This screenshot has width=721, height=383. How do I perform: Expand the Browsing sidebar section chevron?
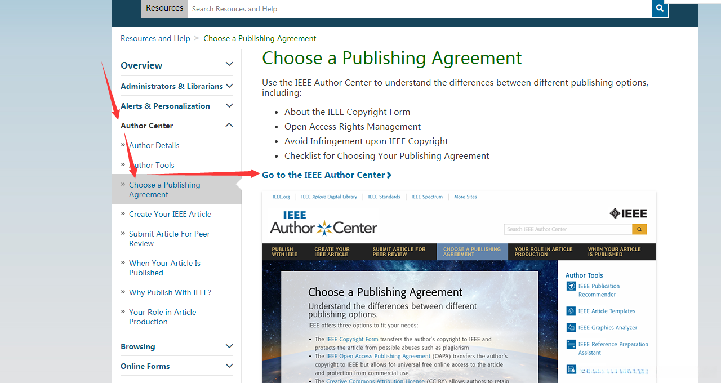click(x=229, y=346)
